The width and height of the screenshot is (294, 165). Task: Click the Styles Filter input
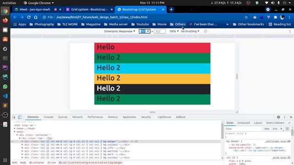pyautogui.click(x=243, y=129)
